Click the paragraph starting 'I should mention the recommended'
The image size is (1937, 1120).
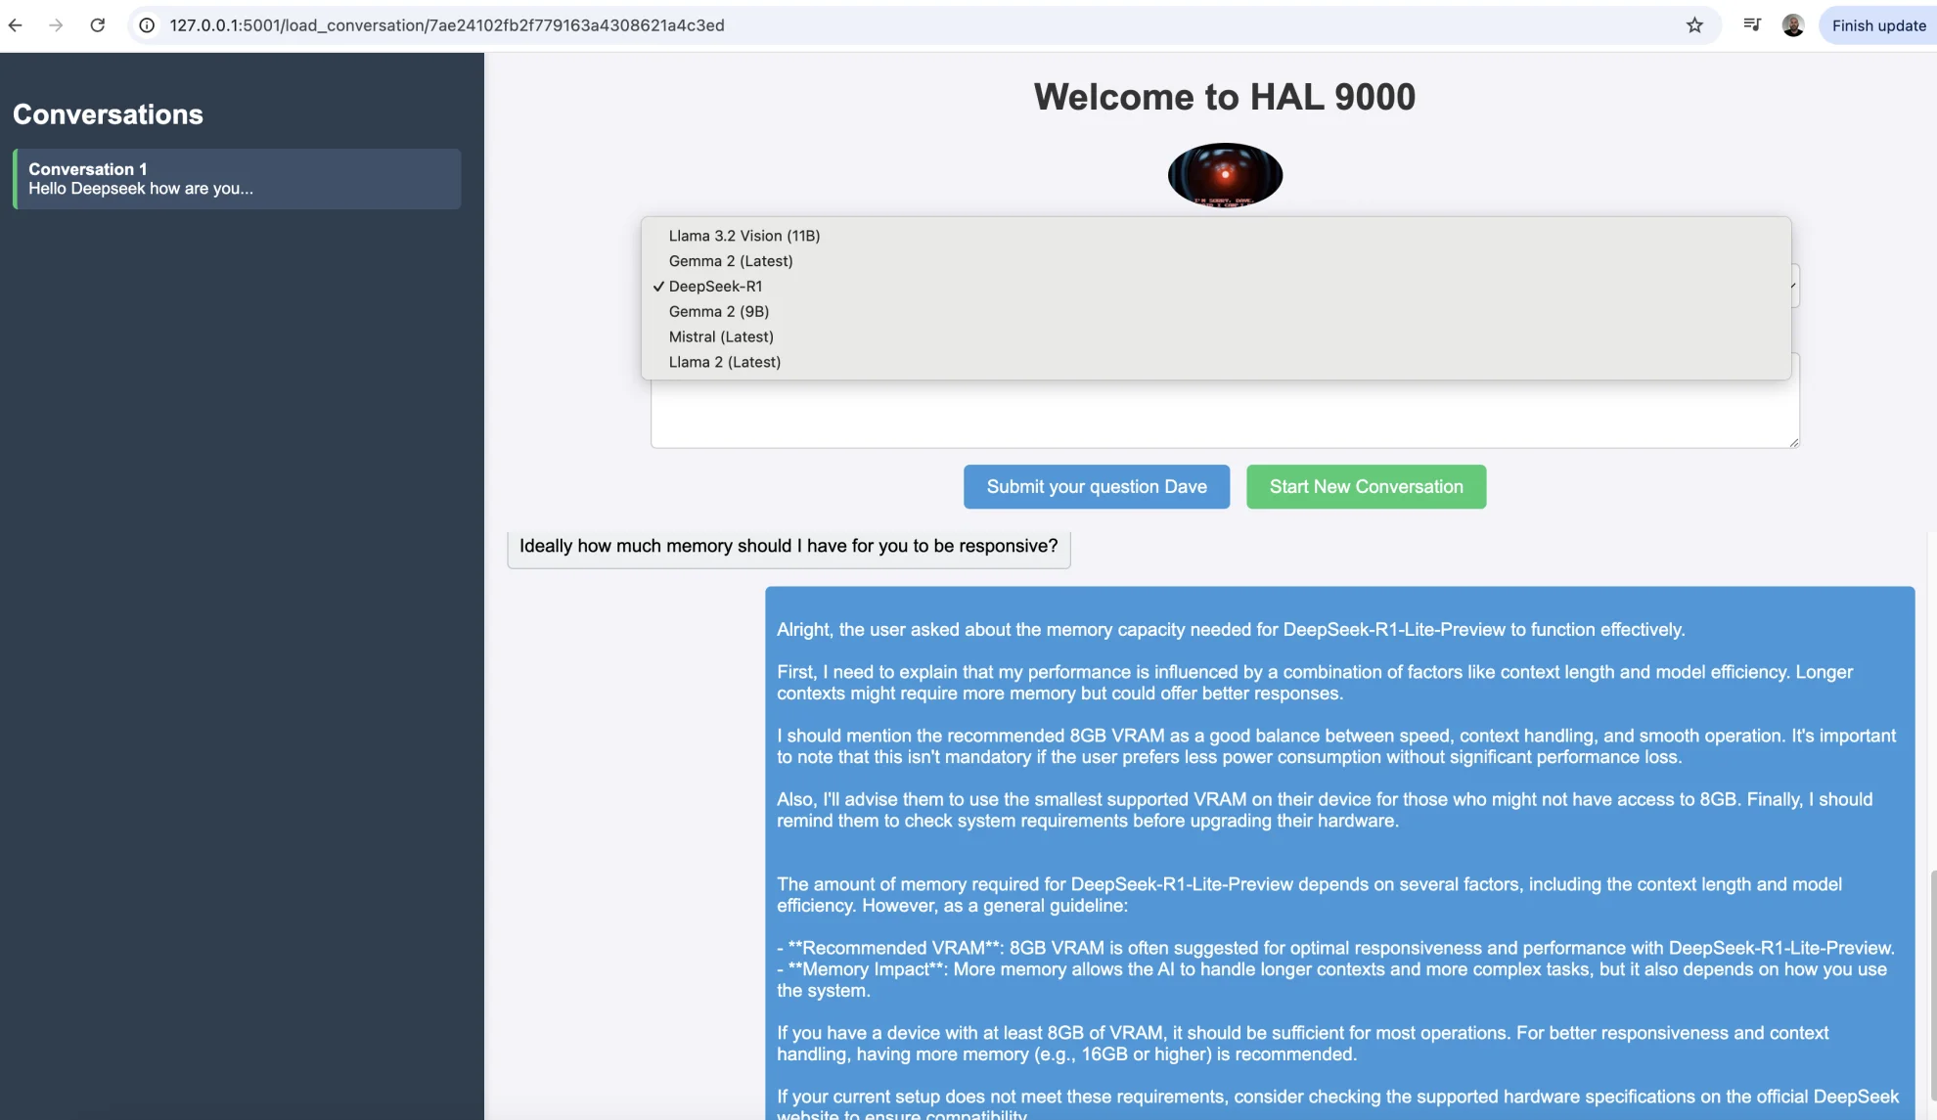click(x=1336, y=746)
